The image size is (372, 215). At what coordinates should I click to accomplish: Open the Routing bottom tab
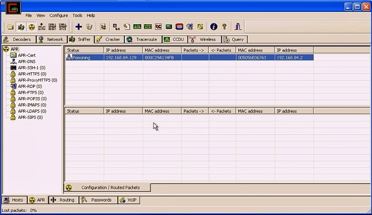[64, 200]
